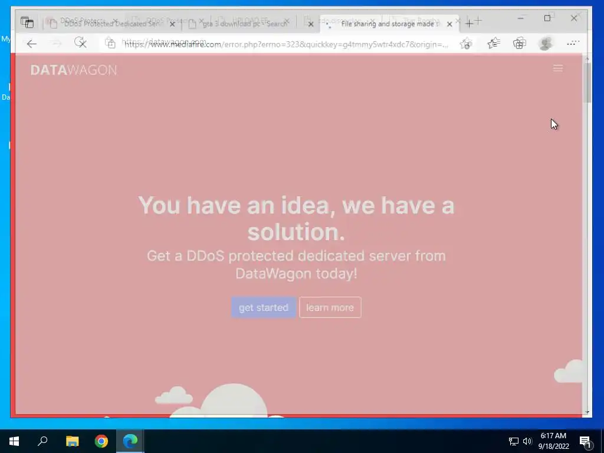Open the DataWagon hamburger menu

(558, 68)
